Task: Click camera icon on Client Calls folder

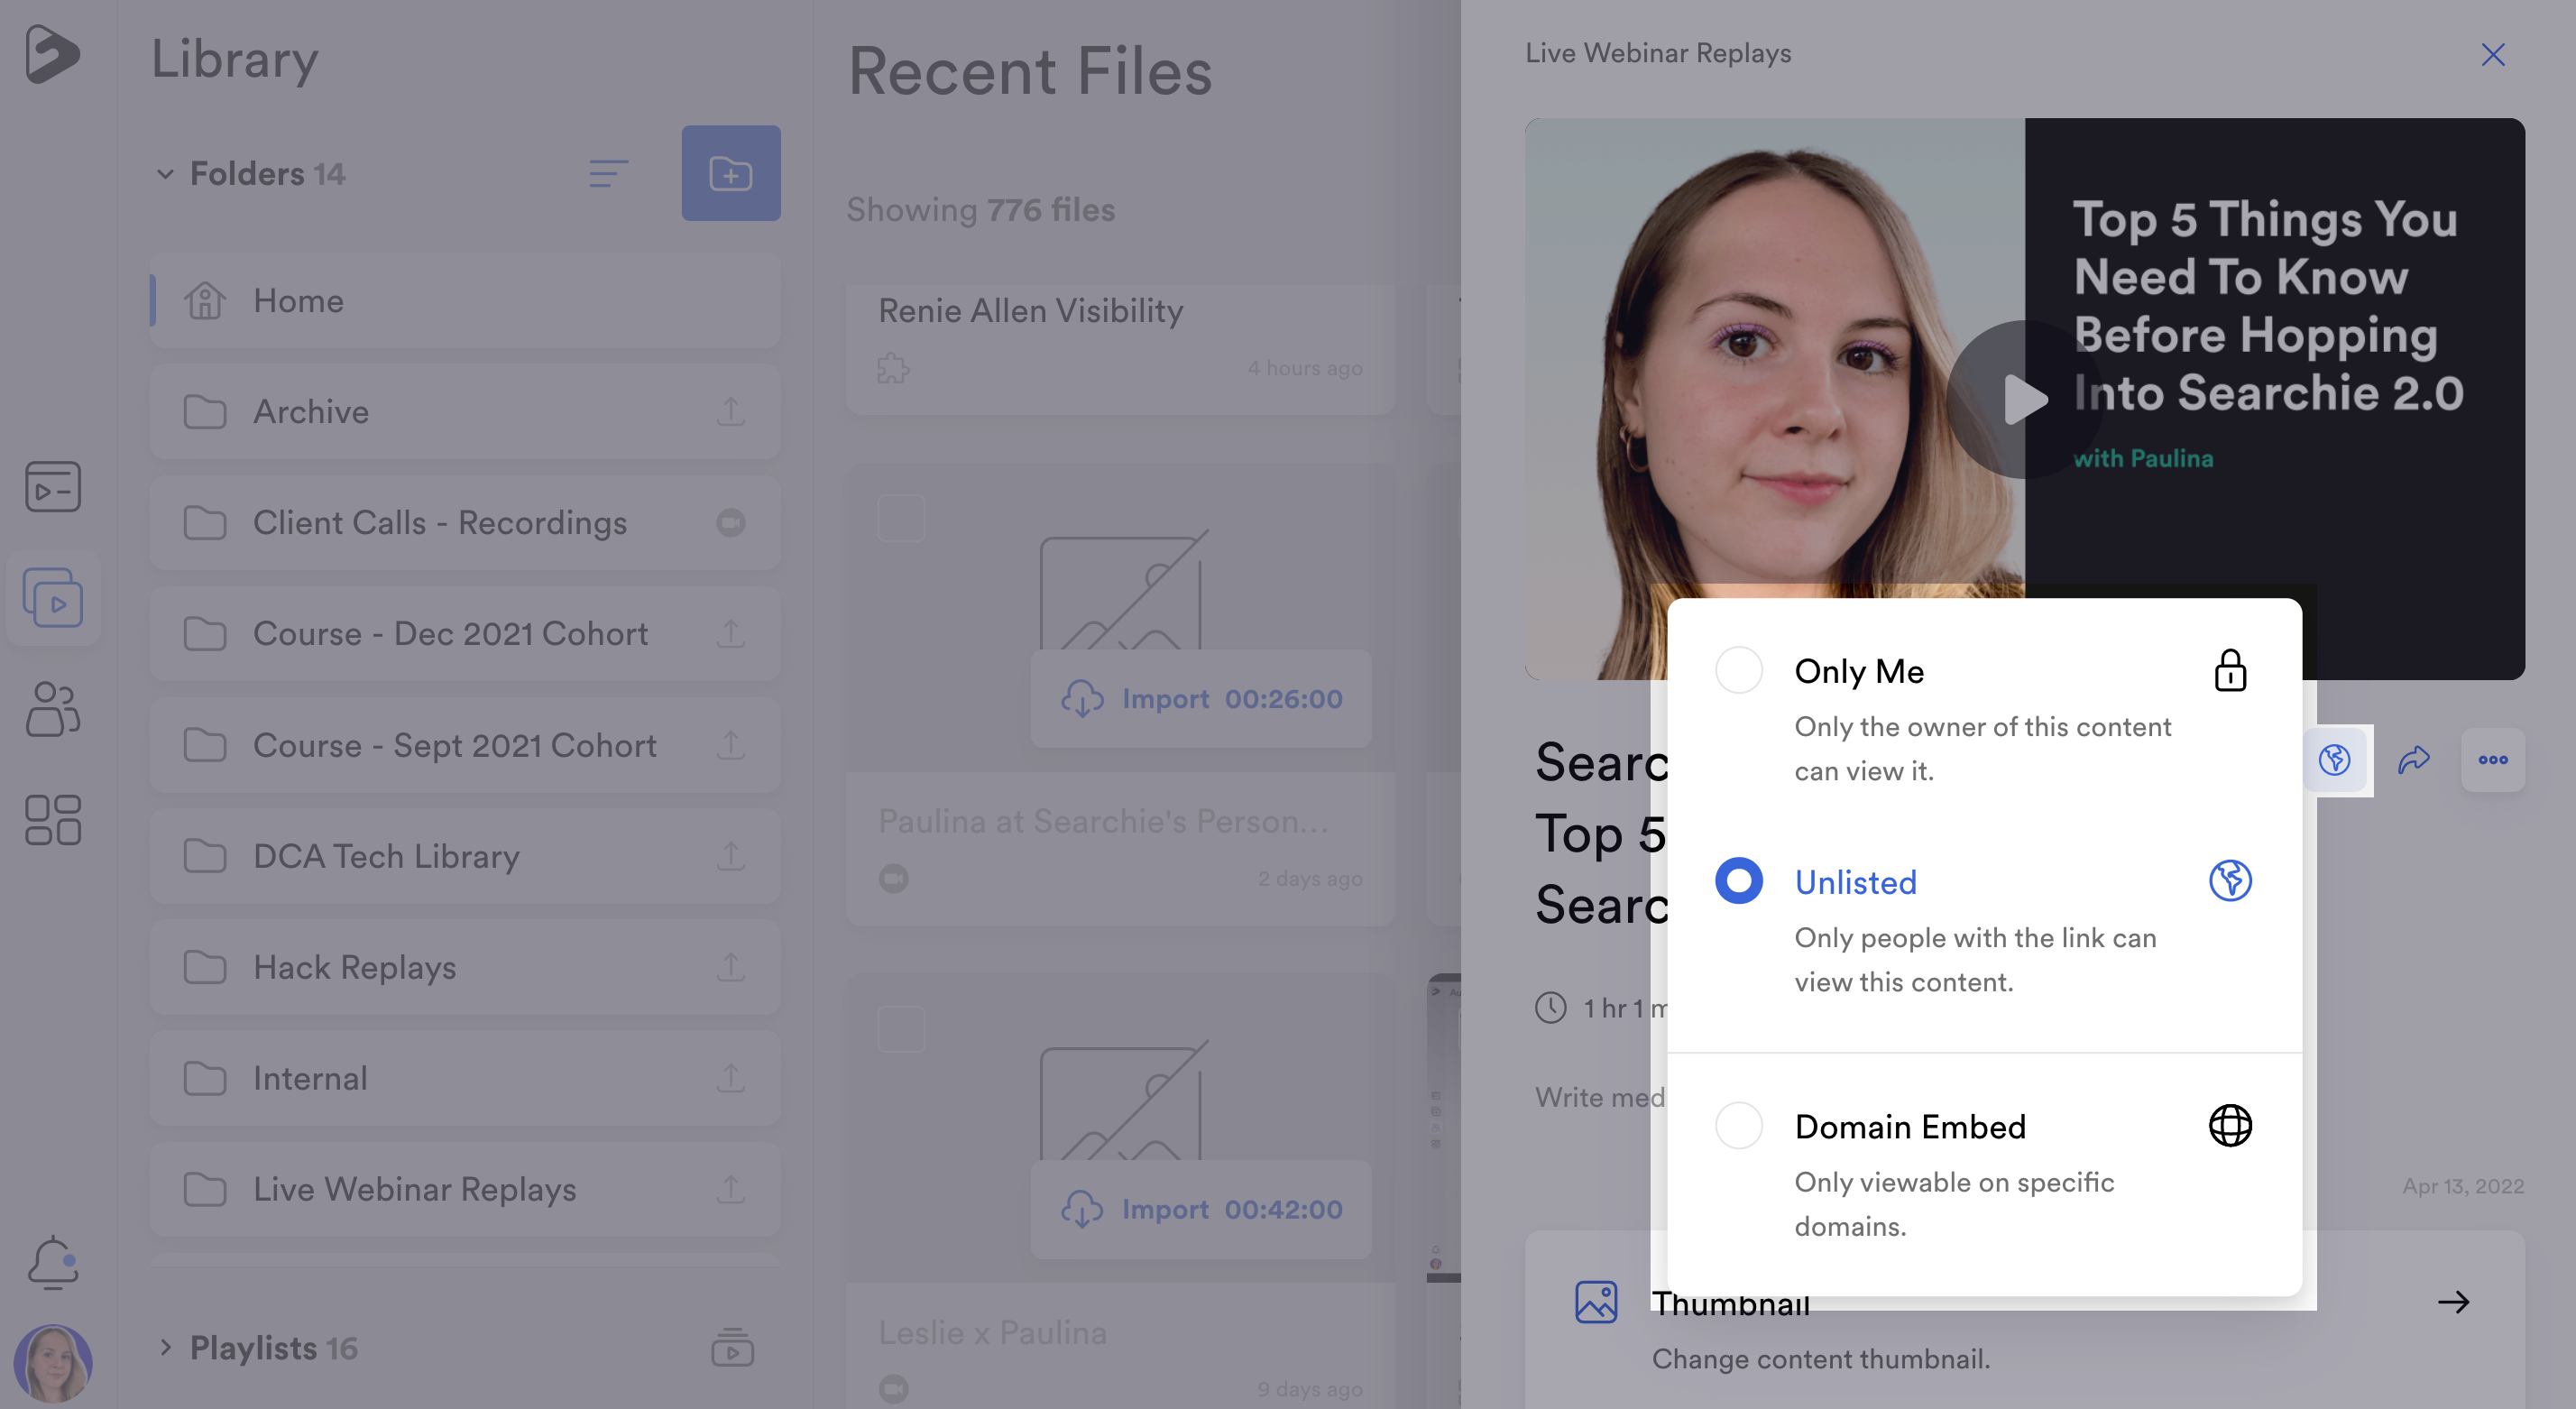Action: (731, 522)
